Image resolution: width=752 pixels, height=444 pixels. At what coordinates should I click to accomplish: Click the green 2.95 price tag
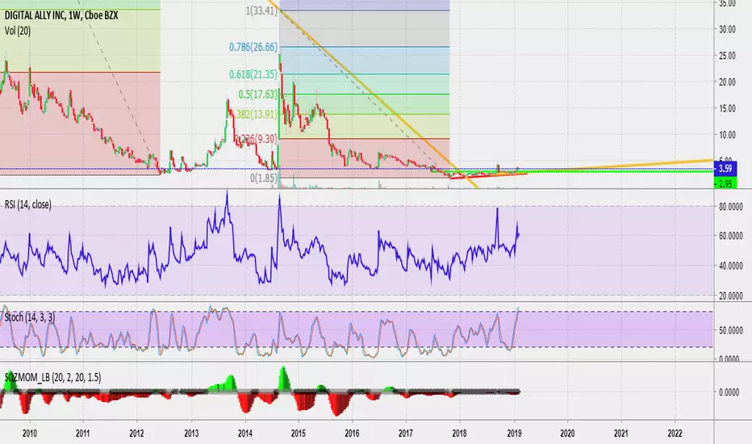coord(725,183)
